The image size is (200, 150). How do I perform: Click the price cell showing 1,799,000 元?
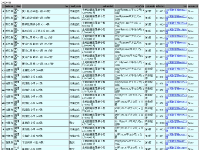98,136
